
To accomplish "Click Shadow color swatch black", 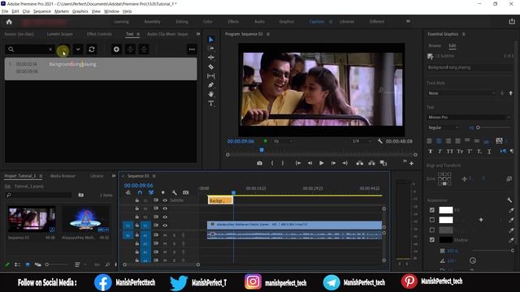I will click(x=446, y=240).
